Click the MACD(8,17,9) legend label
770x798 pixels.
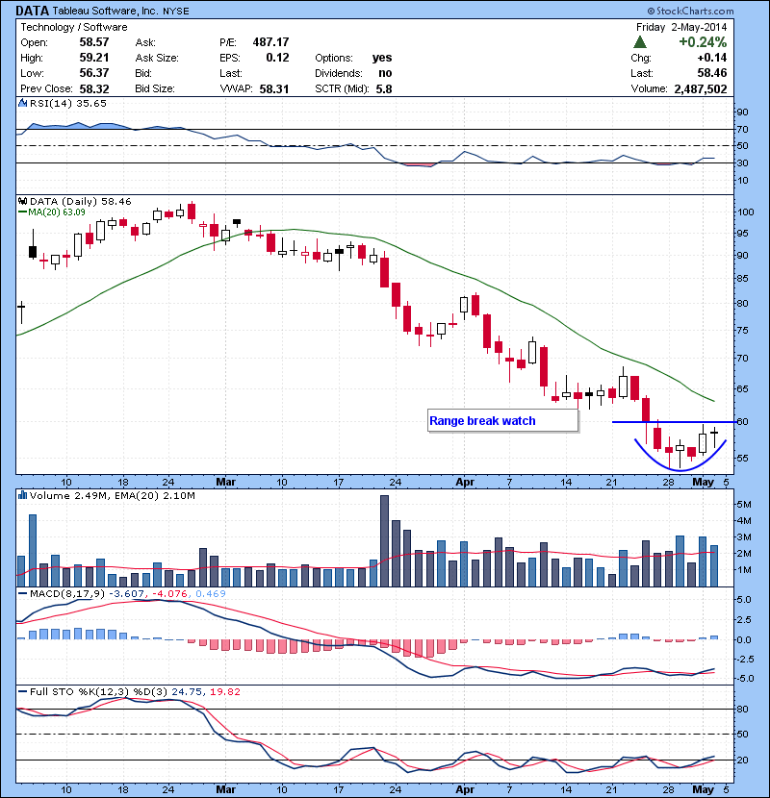[x=67, y=593]
